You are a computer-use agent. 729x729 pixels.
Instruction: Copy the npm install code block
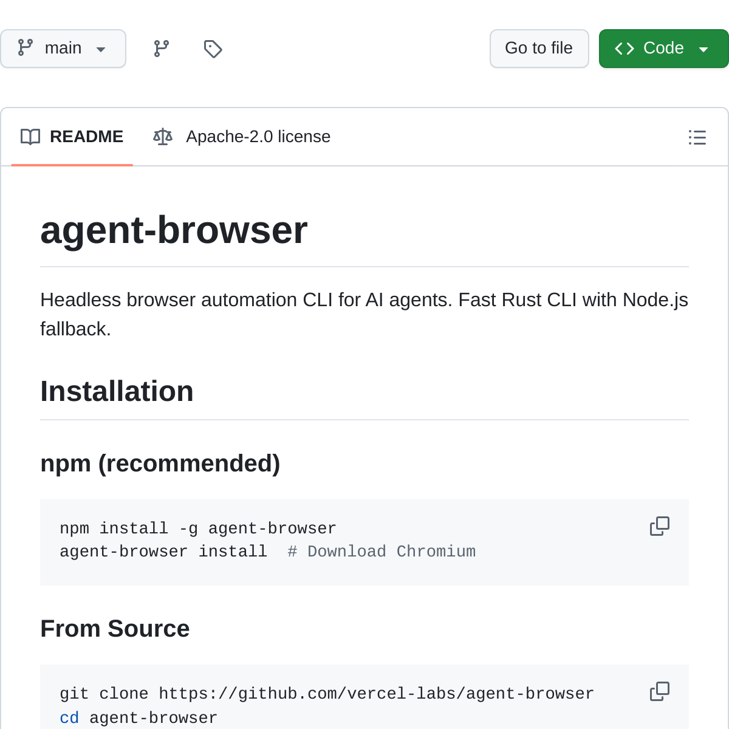pos(659,526)
